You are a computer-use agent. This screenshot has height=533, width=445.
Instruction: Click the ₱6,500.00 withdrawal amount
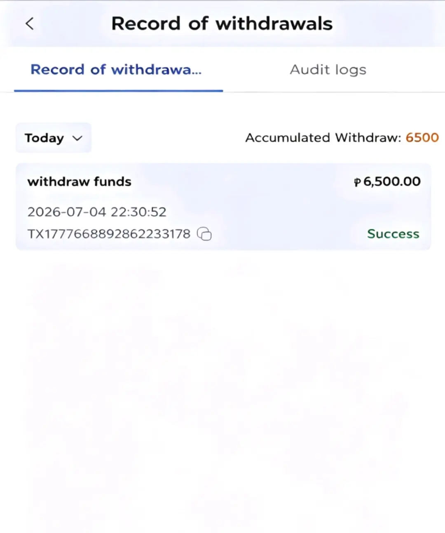coord(387,182)
